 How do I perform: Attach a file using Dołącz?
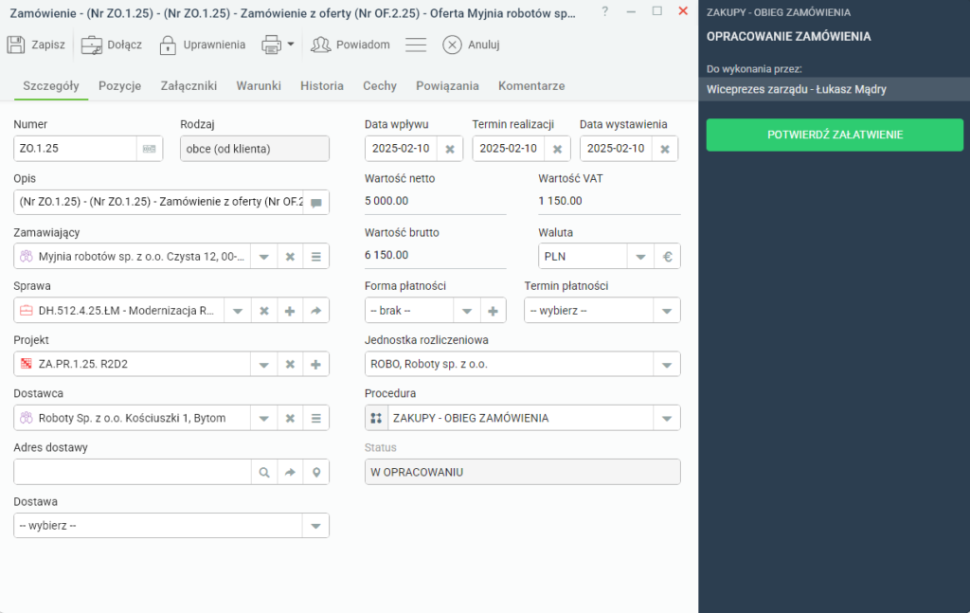tap(112, 45)
